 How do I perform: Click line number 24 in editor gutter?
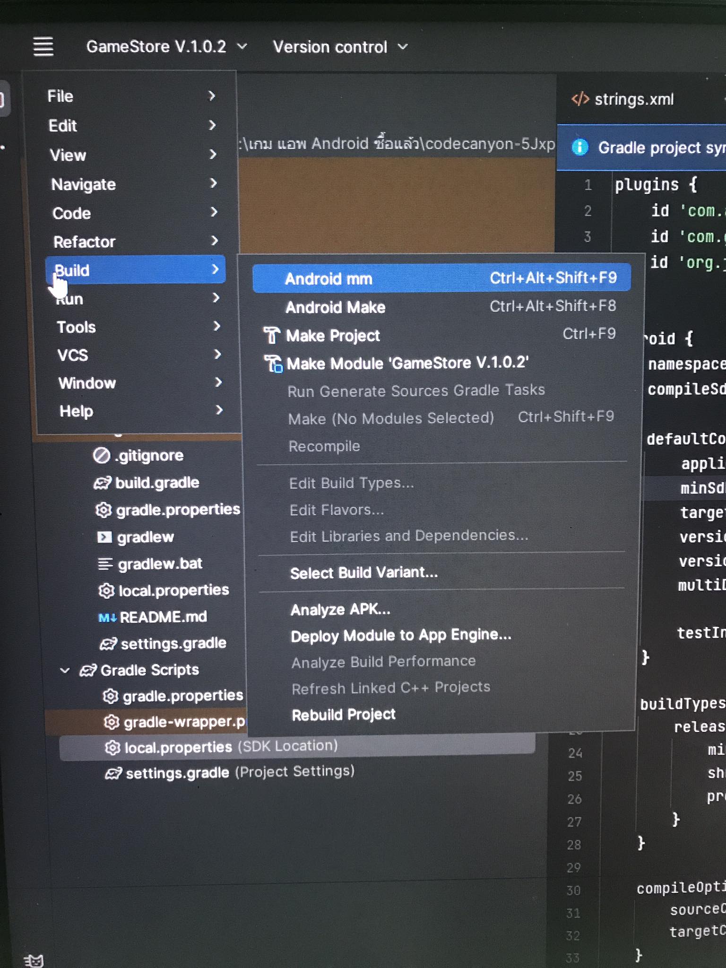(x=575, y=753)
